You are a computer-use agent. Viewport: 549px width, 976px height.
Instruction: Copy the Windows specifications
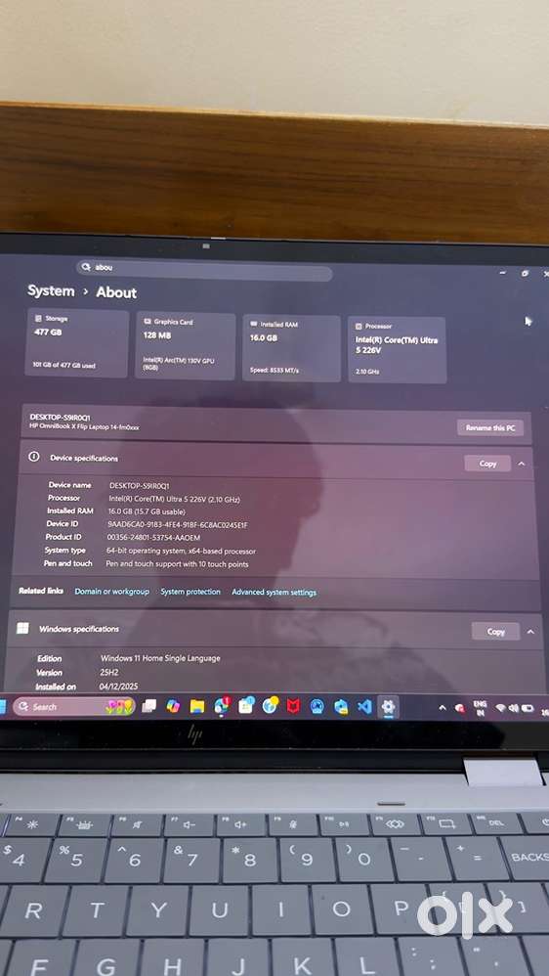click(495, 632)
